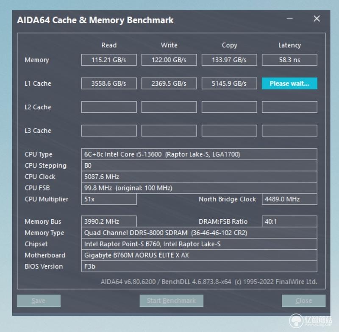Click the DRAM:FSB Ratio label

pyautogui.click(x=223, y=221)
